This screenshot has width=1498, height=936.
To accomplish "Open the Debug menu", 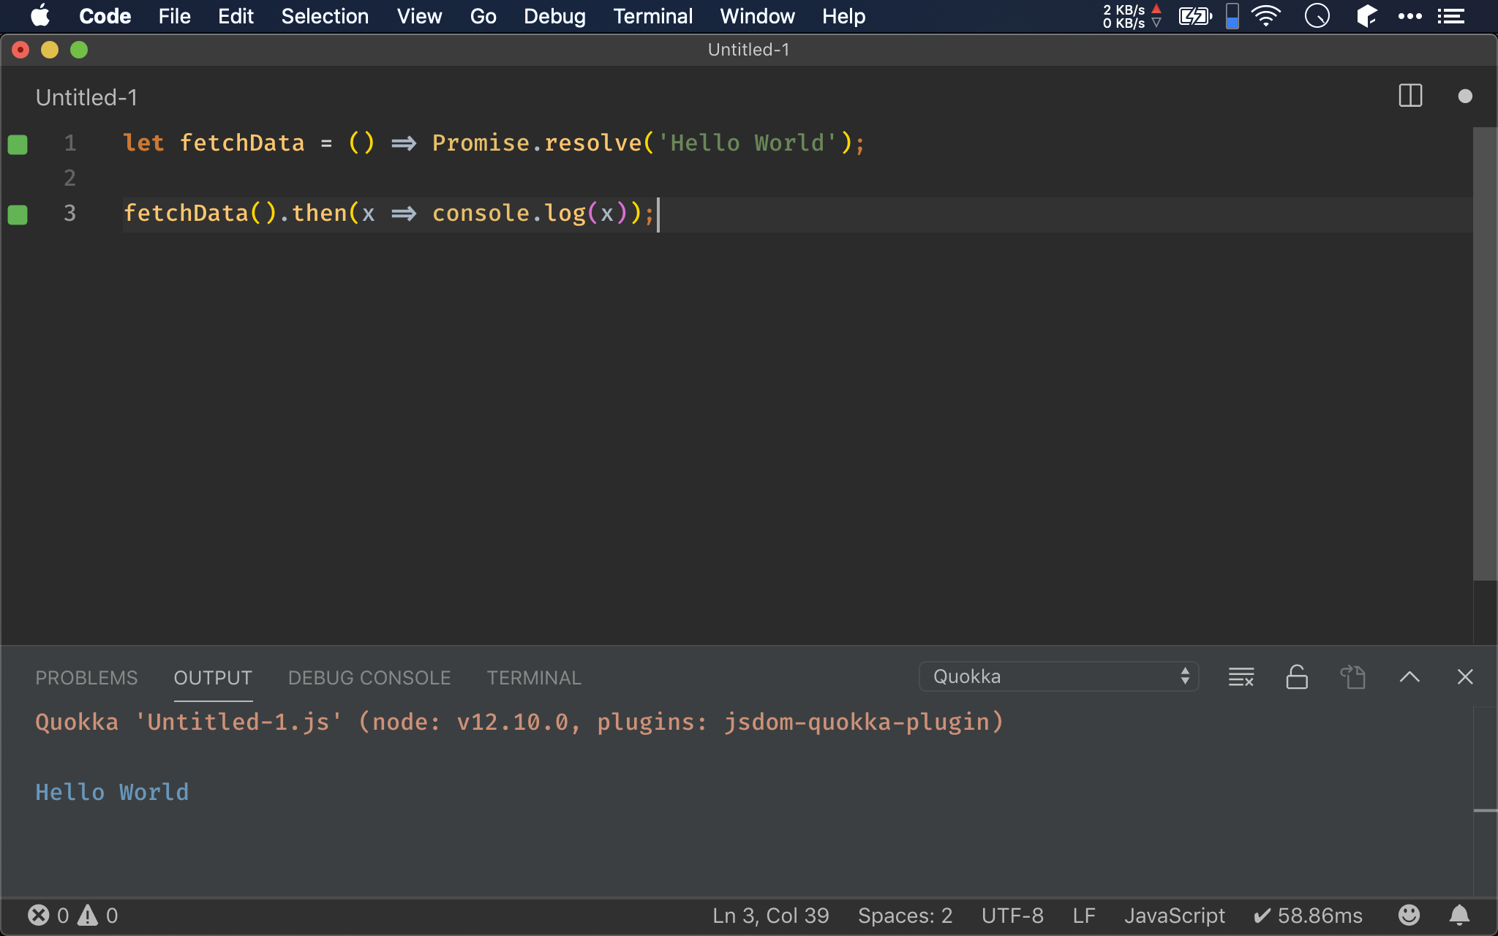I will pyautogui.click(x=554, y=16).
